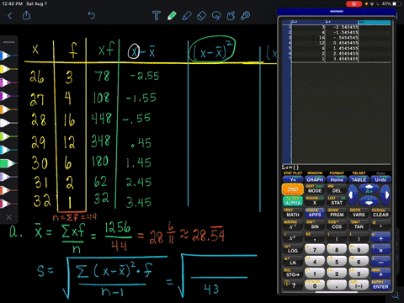Screen dimensions: 404x303
Task: Tap the calculator PRGM key
Action: coord(337,215)
